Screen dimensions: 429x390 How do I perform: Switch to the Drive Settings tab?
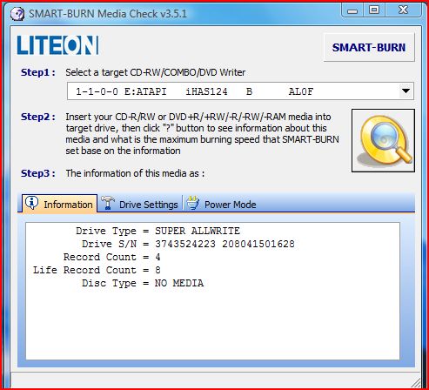coord(139,204)
